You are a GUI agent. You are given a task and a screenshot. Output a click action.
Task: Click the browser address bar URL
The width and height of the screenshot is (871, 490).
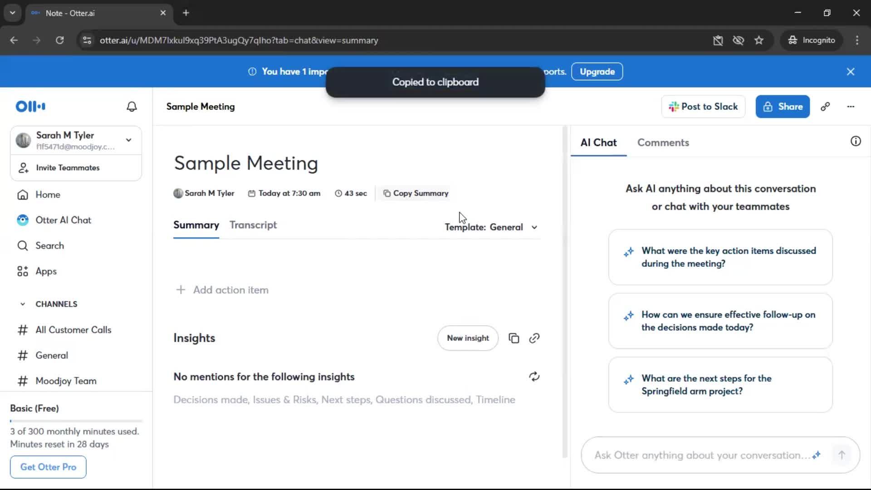click(239, 40)
